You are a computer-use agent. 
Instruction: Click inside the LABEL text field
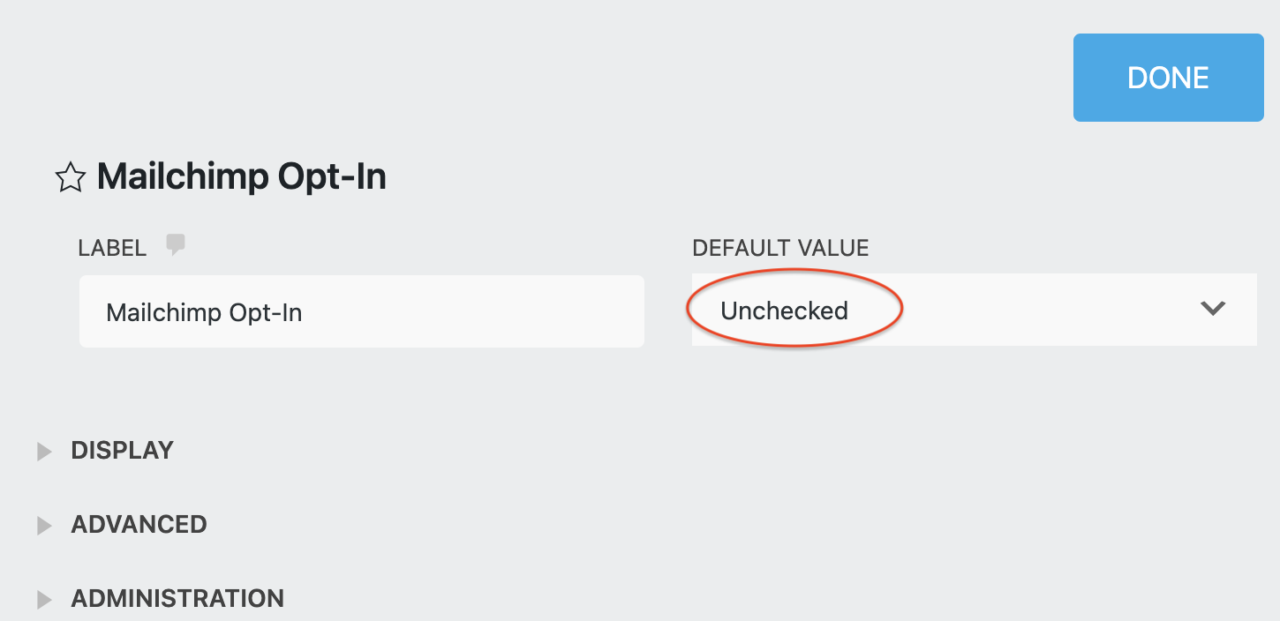tap(362, 310)
